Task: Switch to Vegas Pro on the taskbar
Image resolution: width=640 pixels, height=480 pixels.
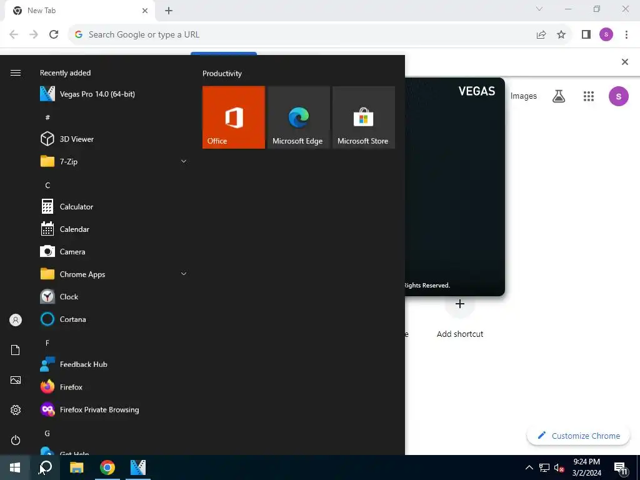Action: point(138,467)
